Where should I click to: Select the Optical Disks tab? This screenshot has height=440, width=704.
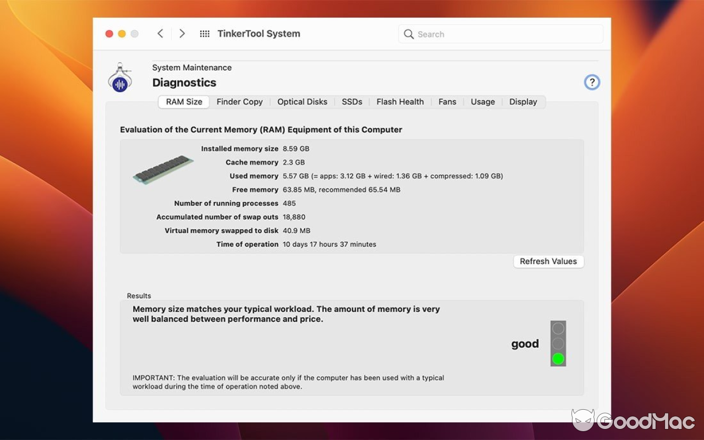coord(302,102)
